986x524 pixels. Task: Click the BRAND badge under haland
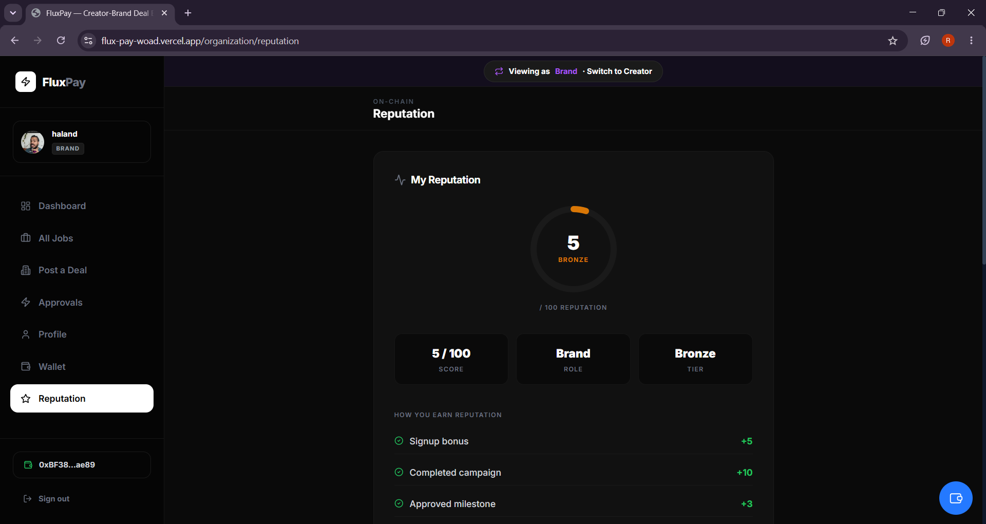tap(68, 148)
